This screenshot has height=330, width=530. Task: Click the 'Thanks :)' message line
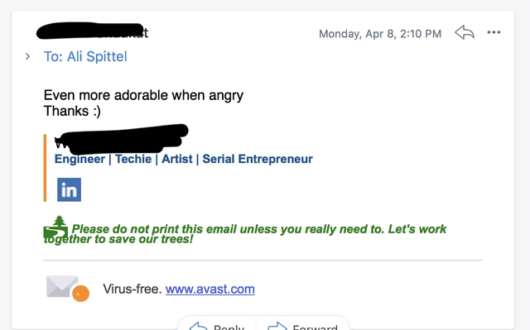72,111
